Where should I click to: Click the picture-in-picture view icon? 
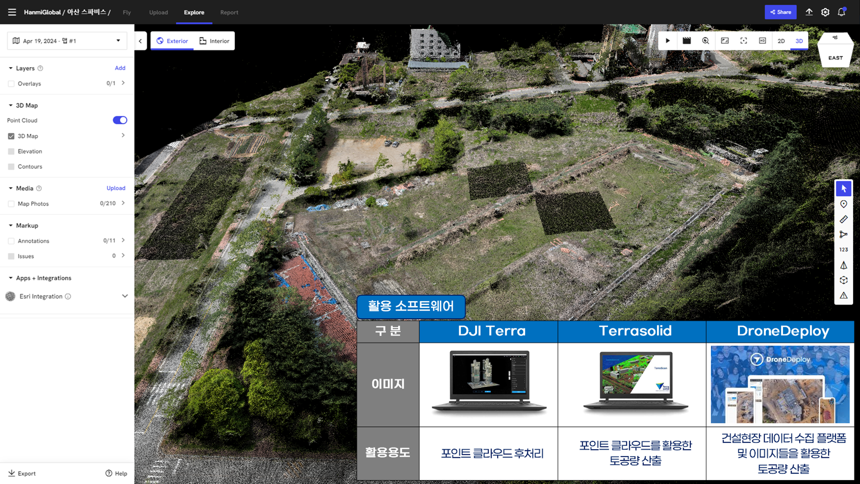pos(725,41)
